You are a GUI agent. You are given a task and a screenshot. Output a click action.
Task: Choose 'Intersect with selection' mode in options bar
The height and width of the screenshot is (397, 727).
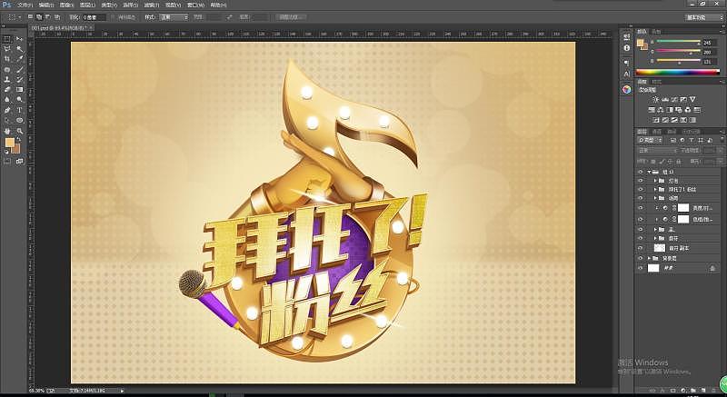pos(56,17)
